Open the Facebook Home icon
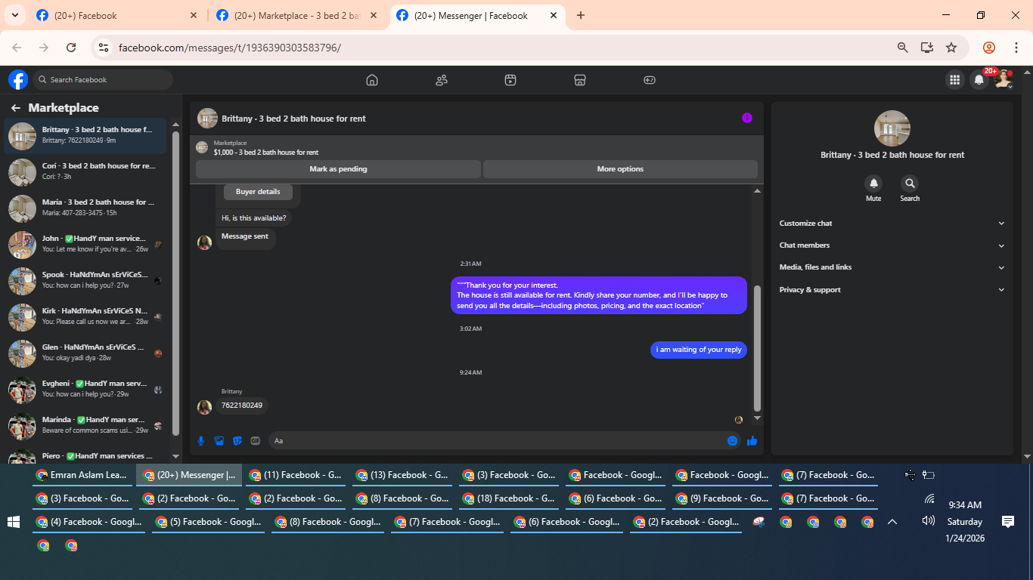Screen dimensions: 1033x580 click(371, 80)
